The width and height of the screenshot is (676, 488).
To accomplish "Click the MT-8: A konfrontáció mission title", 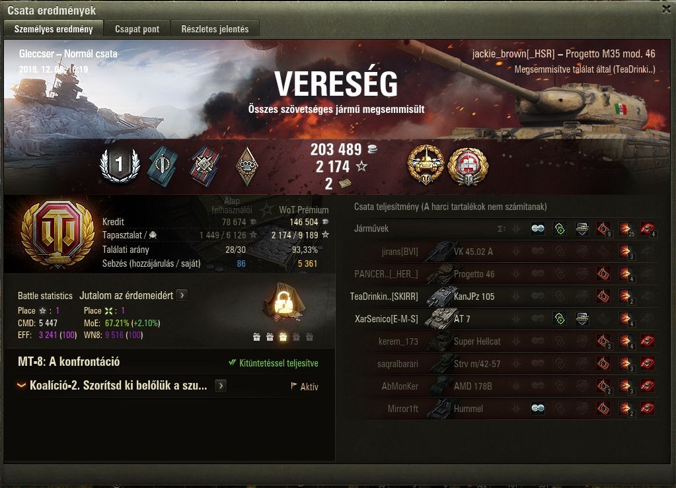I will click(x=69, y=362).
